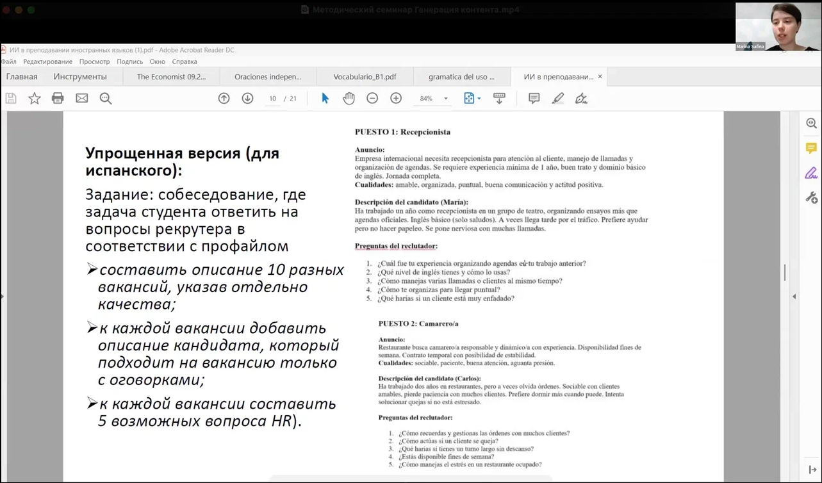
Task: Open the Инструменты tab
Action: coord(80,77)
